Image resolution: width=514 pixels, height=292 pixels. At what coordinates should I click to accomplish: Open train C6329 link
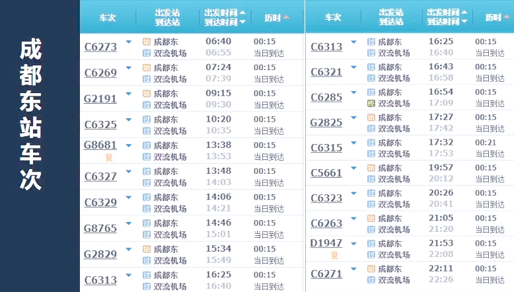point(100,202)
